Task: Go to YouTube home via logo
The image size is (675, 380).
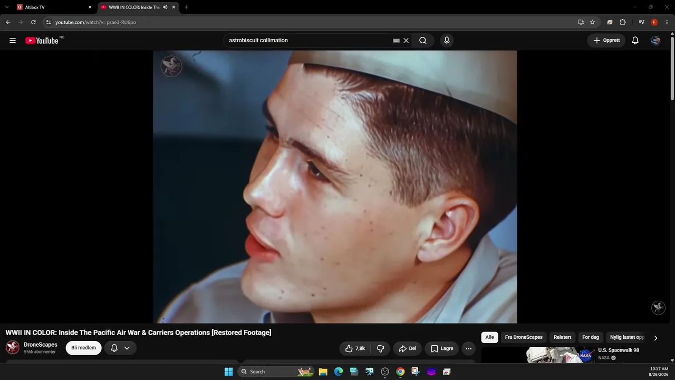Action: tap(42, 41)
